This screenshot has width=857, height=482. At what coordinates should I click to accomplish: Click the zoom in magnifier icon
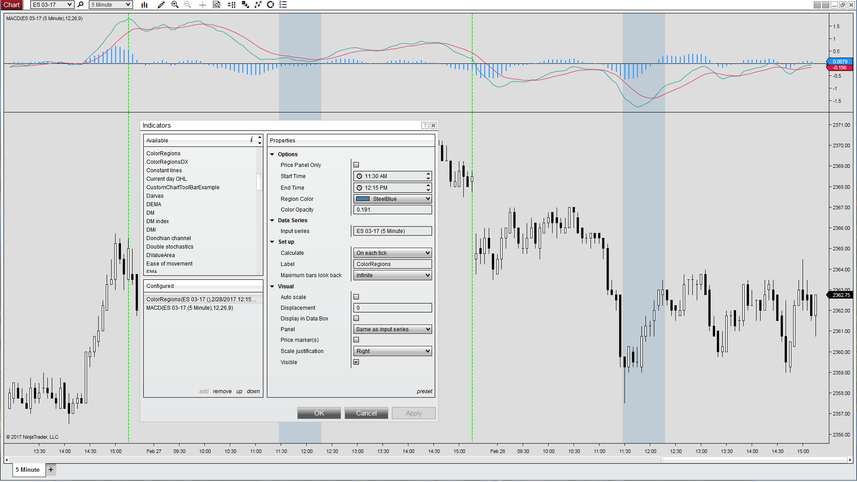(175, 5)
